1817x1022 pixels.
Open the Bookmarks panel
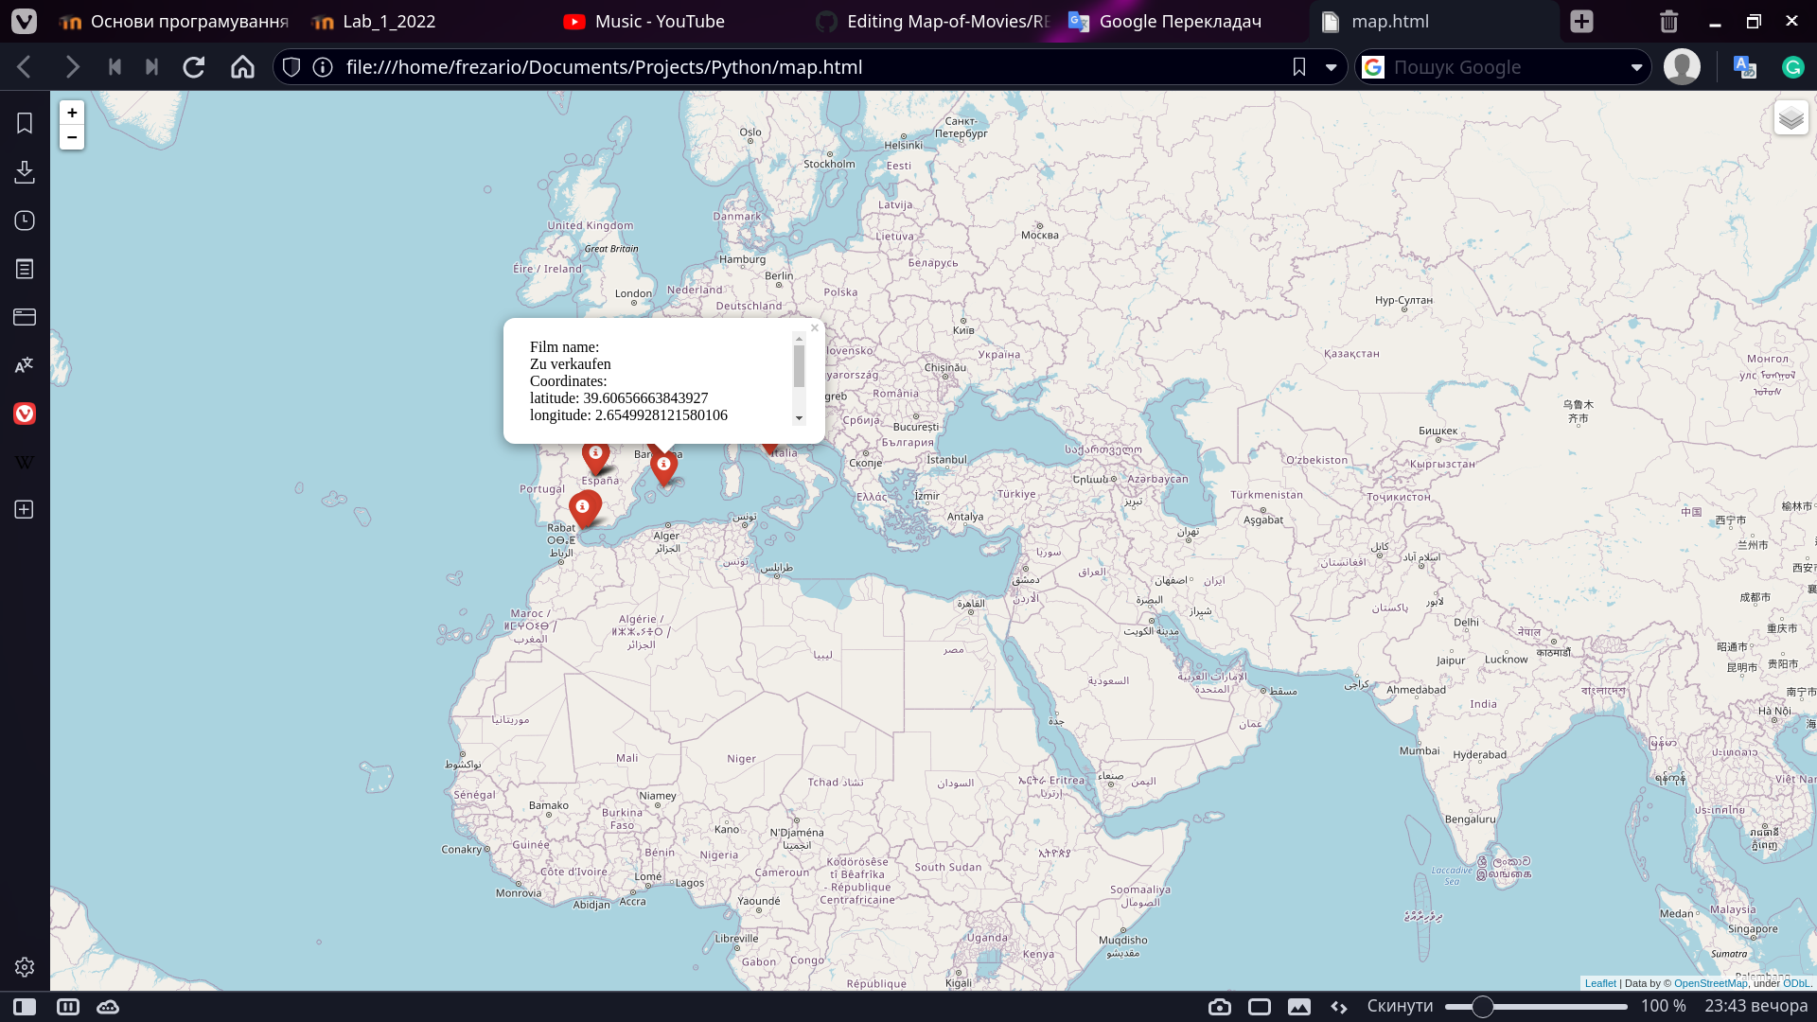coord(24,123)
